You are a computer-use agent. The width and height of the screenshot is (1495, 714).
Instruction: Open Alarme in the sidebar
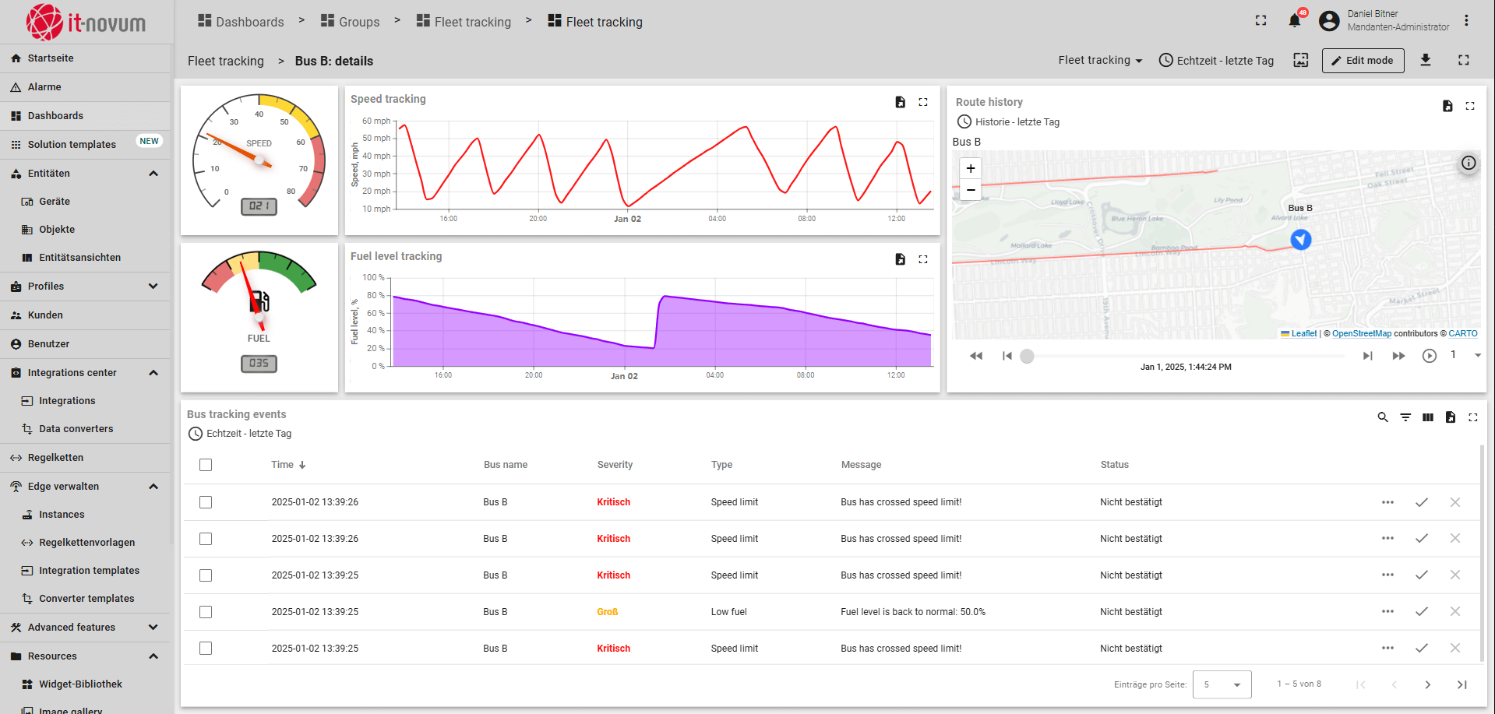tap(44, 87)
